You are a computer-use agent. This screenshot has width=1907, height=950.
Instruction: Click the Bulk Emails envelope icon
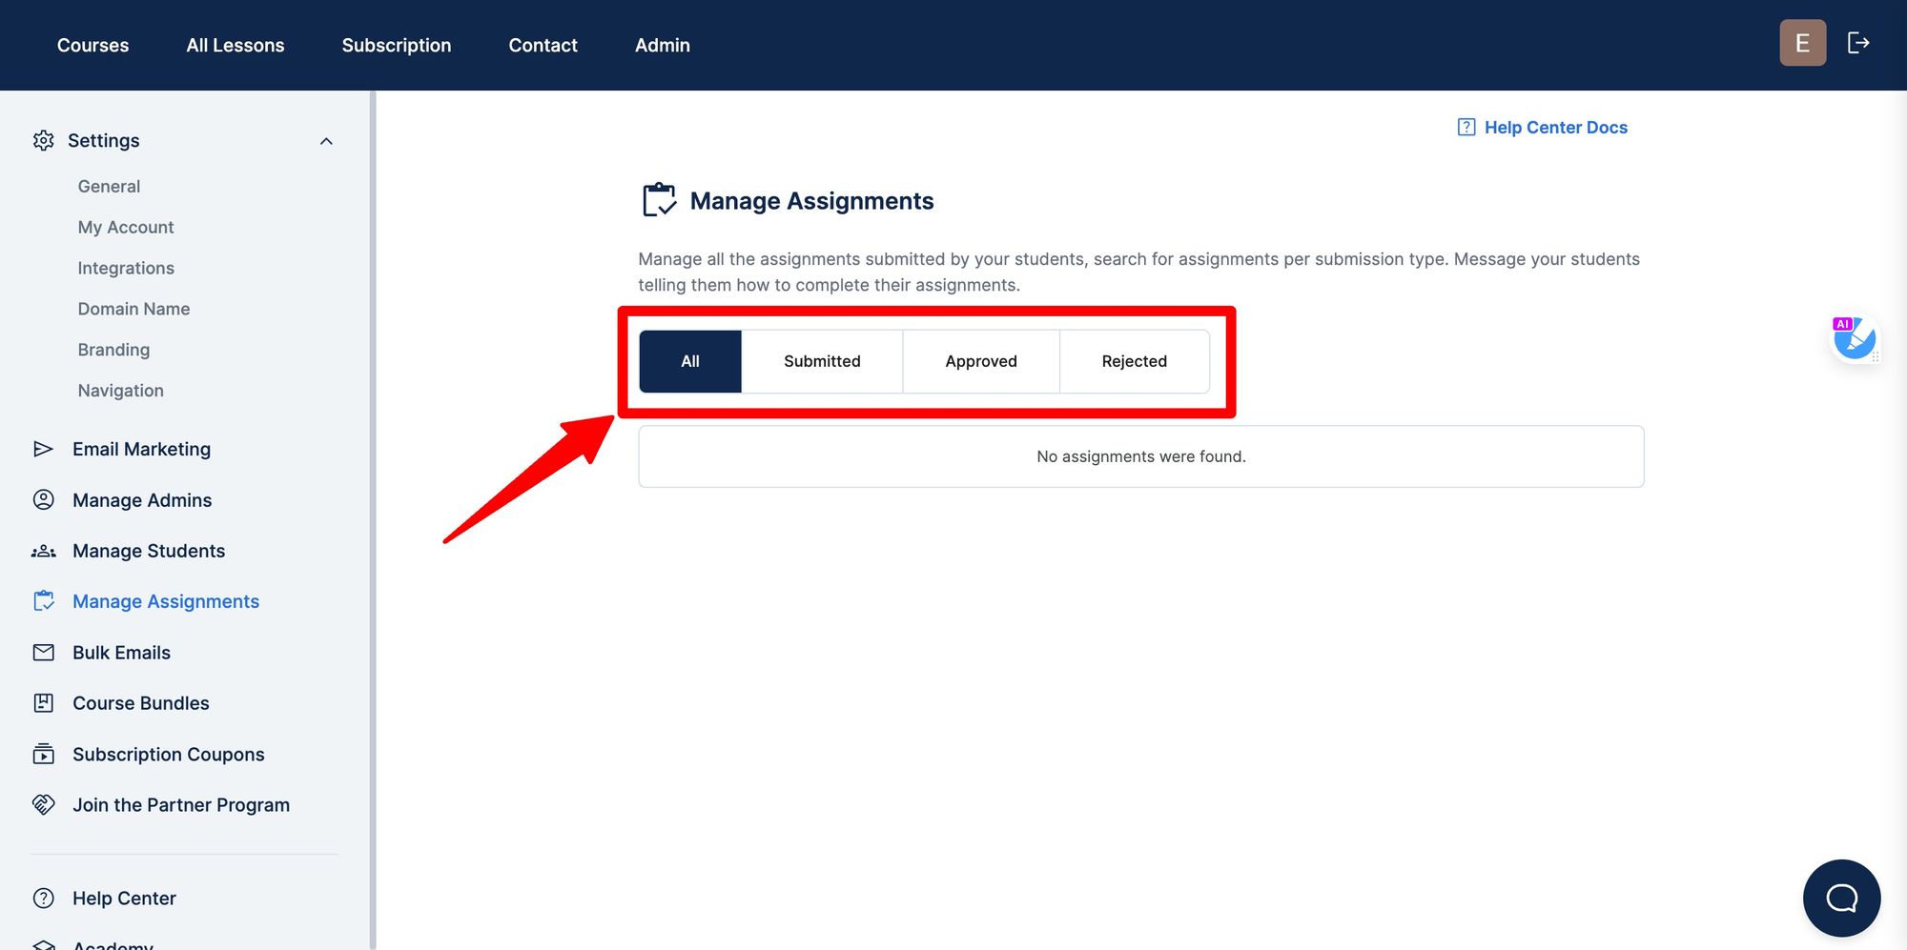[43, 653]
